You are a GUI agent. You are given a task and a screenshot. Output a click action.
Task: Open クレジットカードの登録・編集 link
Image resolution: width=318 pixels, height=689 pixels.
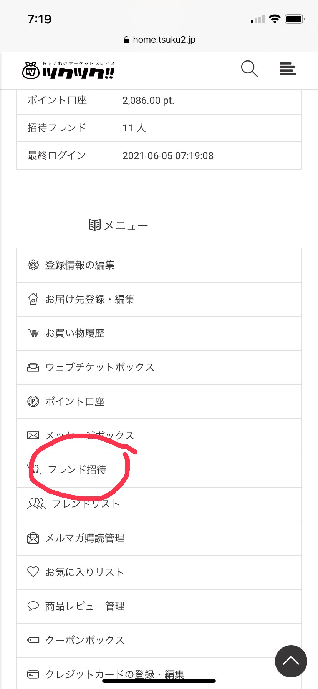pyautogui.click(x=114, y=674)
